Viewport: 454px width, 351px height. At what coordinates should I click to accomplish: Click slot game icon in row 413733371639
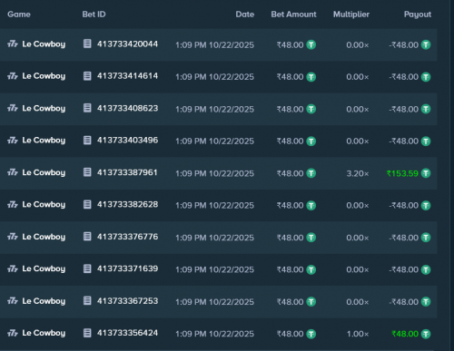[13, 268]
